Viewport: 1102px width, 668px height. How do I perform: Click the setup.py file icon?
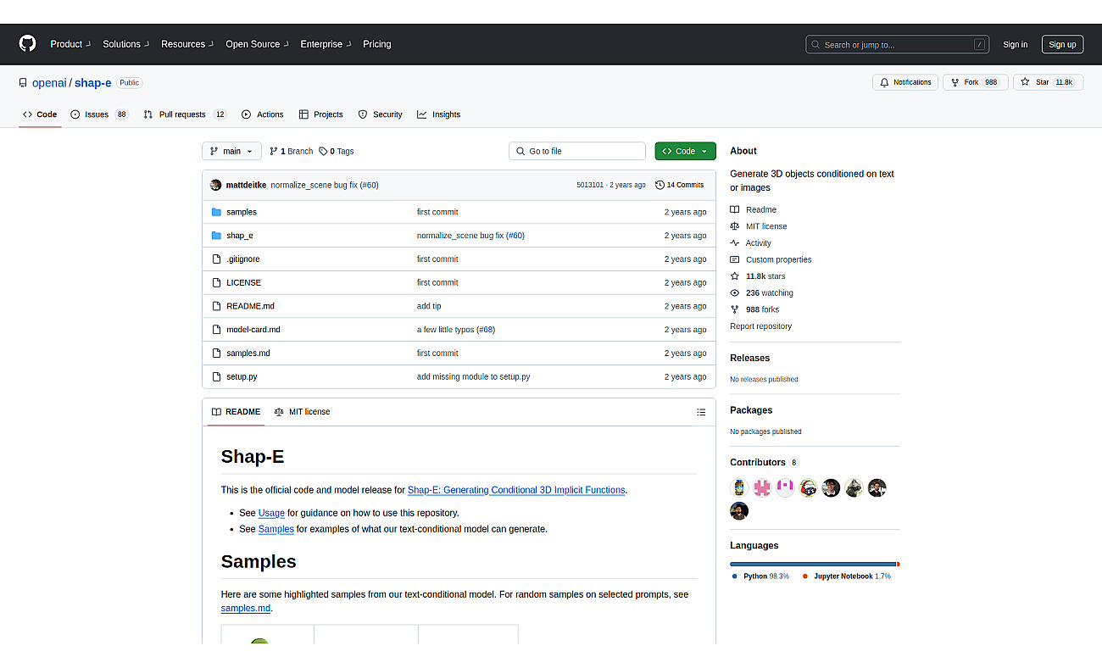tap(216, 376)
